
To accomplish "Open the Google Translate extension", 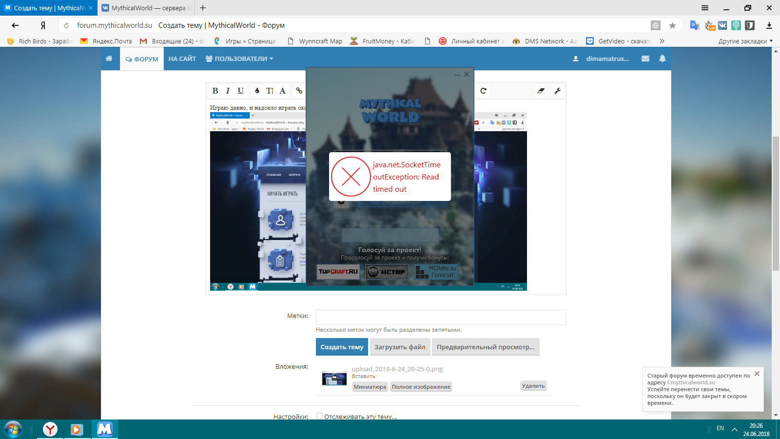I will pos(695,25).
